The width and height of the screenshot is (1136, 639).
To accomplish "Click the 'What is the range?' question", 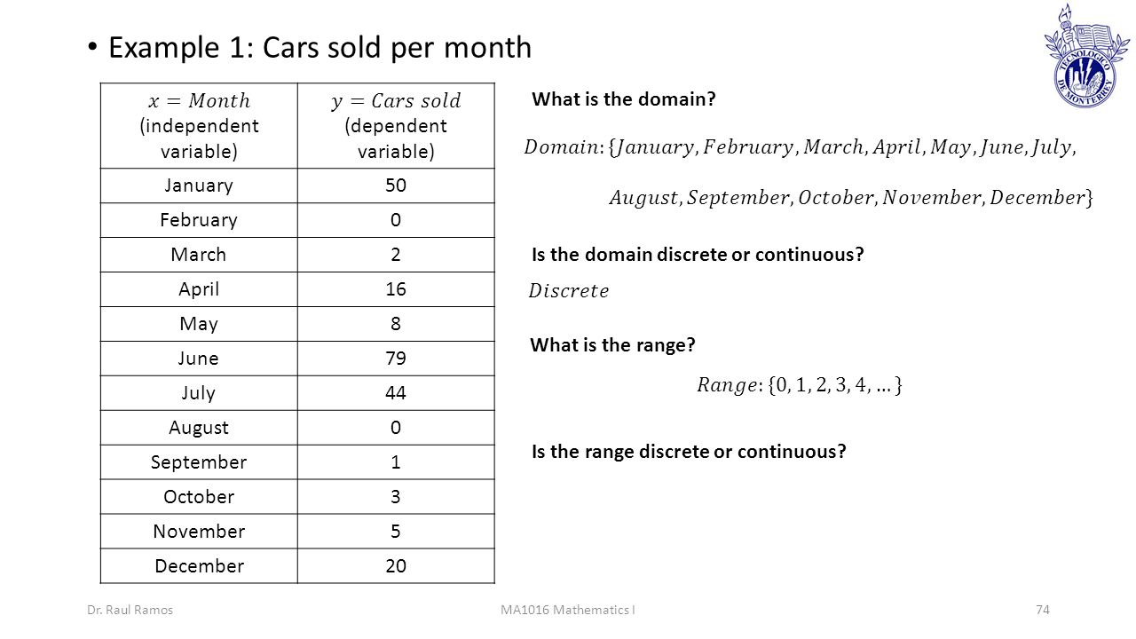I will point(612,346).
